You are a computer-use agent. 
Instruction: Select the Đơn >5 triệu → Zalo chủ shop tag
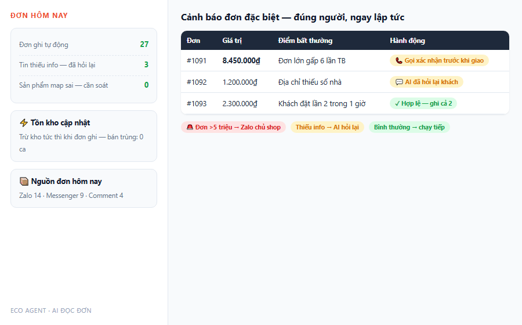click(233, 127)
